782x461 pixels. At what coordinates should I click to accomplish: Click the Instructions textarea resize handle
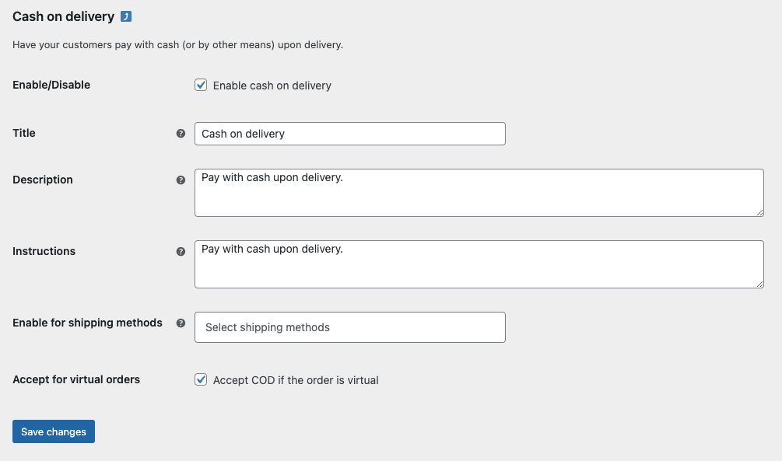coord(760,285)
